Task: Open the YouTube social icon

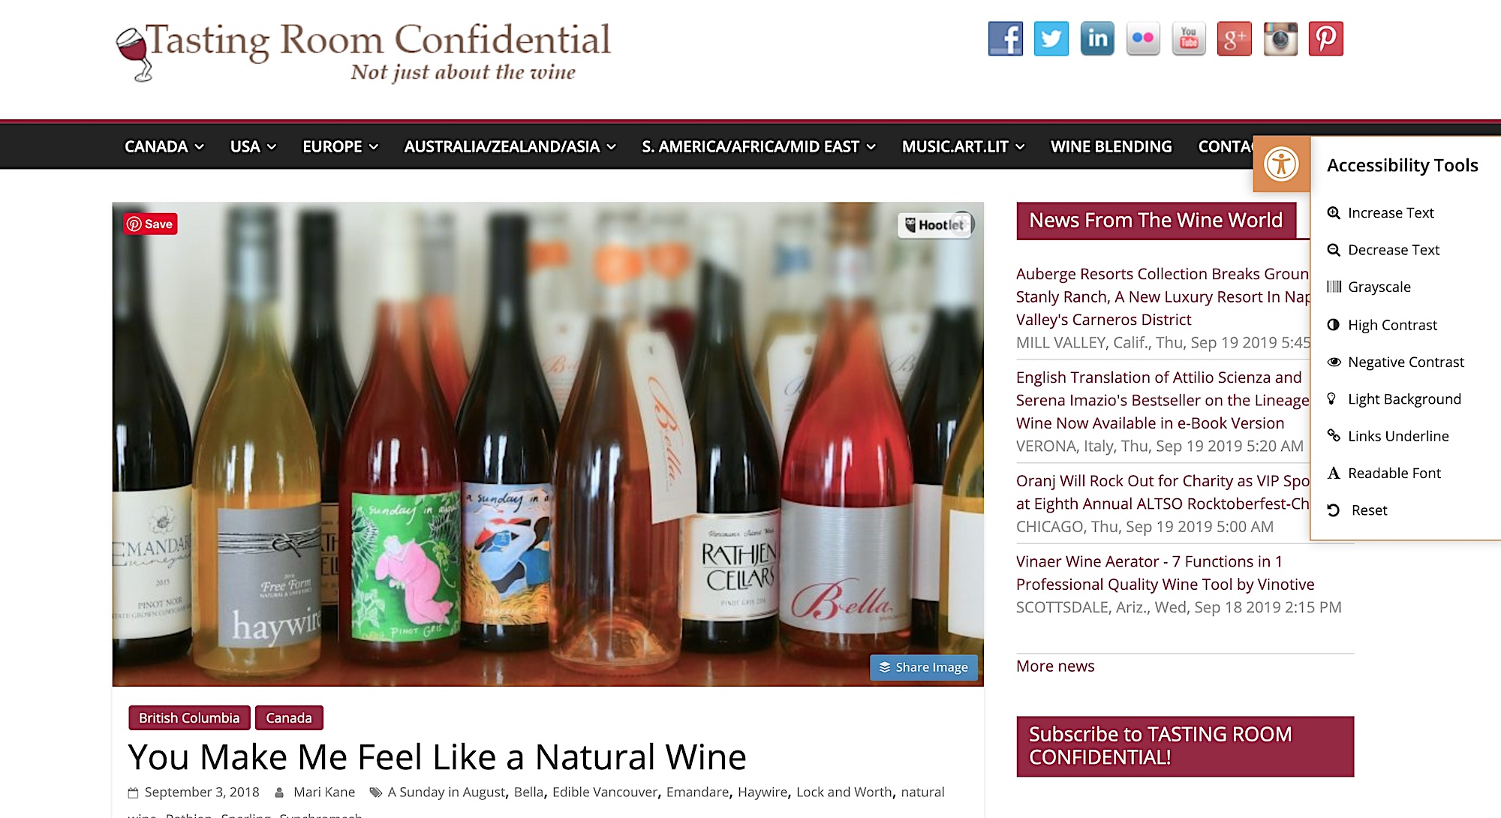Action: coord(1188,39)
